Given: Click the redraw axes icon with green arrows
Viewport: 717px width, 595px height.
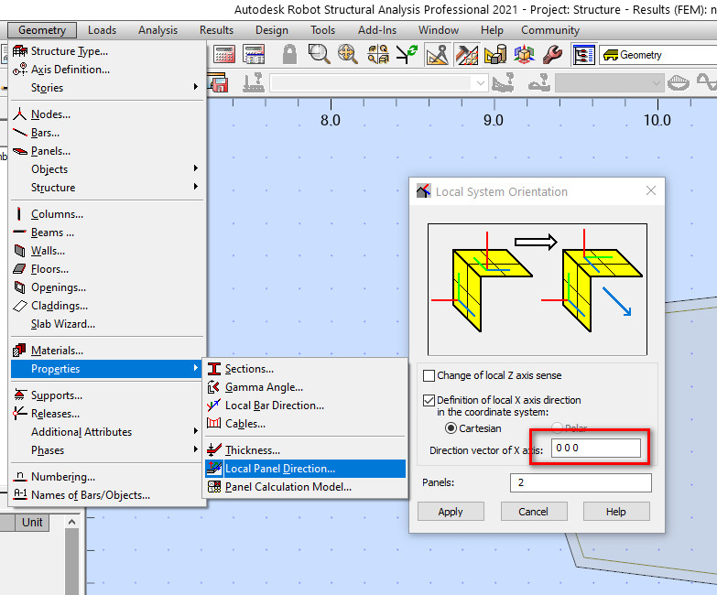Looking at the screenshot, I should click(x=407, y=54).
